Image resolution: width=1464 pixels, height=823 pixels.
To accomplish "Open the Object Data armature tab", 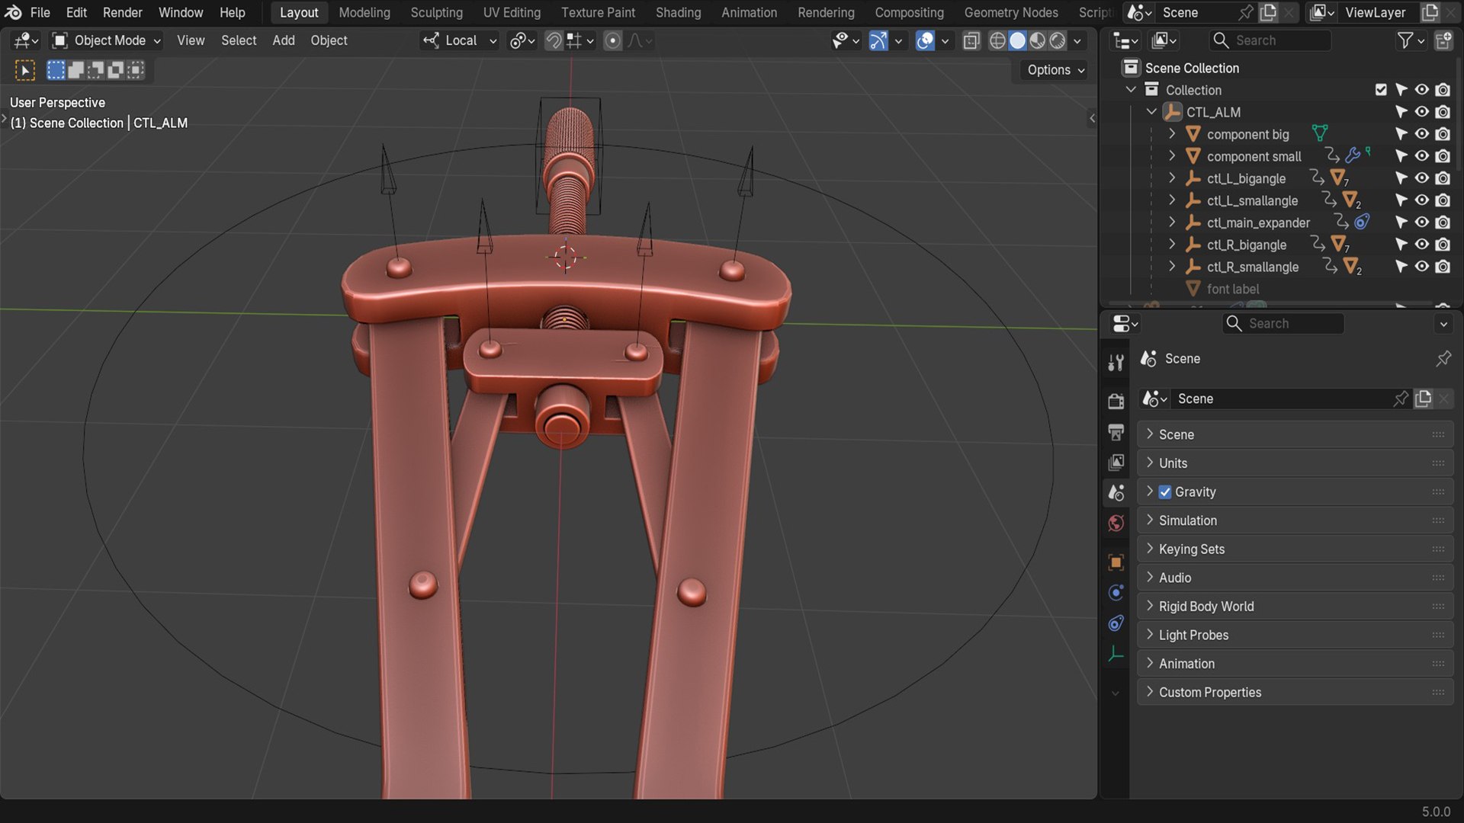I will 1116,654.
